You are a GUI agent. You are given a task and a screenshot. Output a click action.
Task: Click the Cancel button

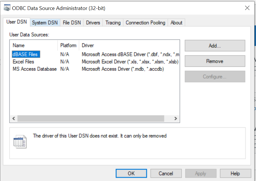(166, 173)
